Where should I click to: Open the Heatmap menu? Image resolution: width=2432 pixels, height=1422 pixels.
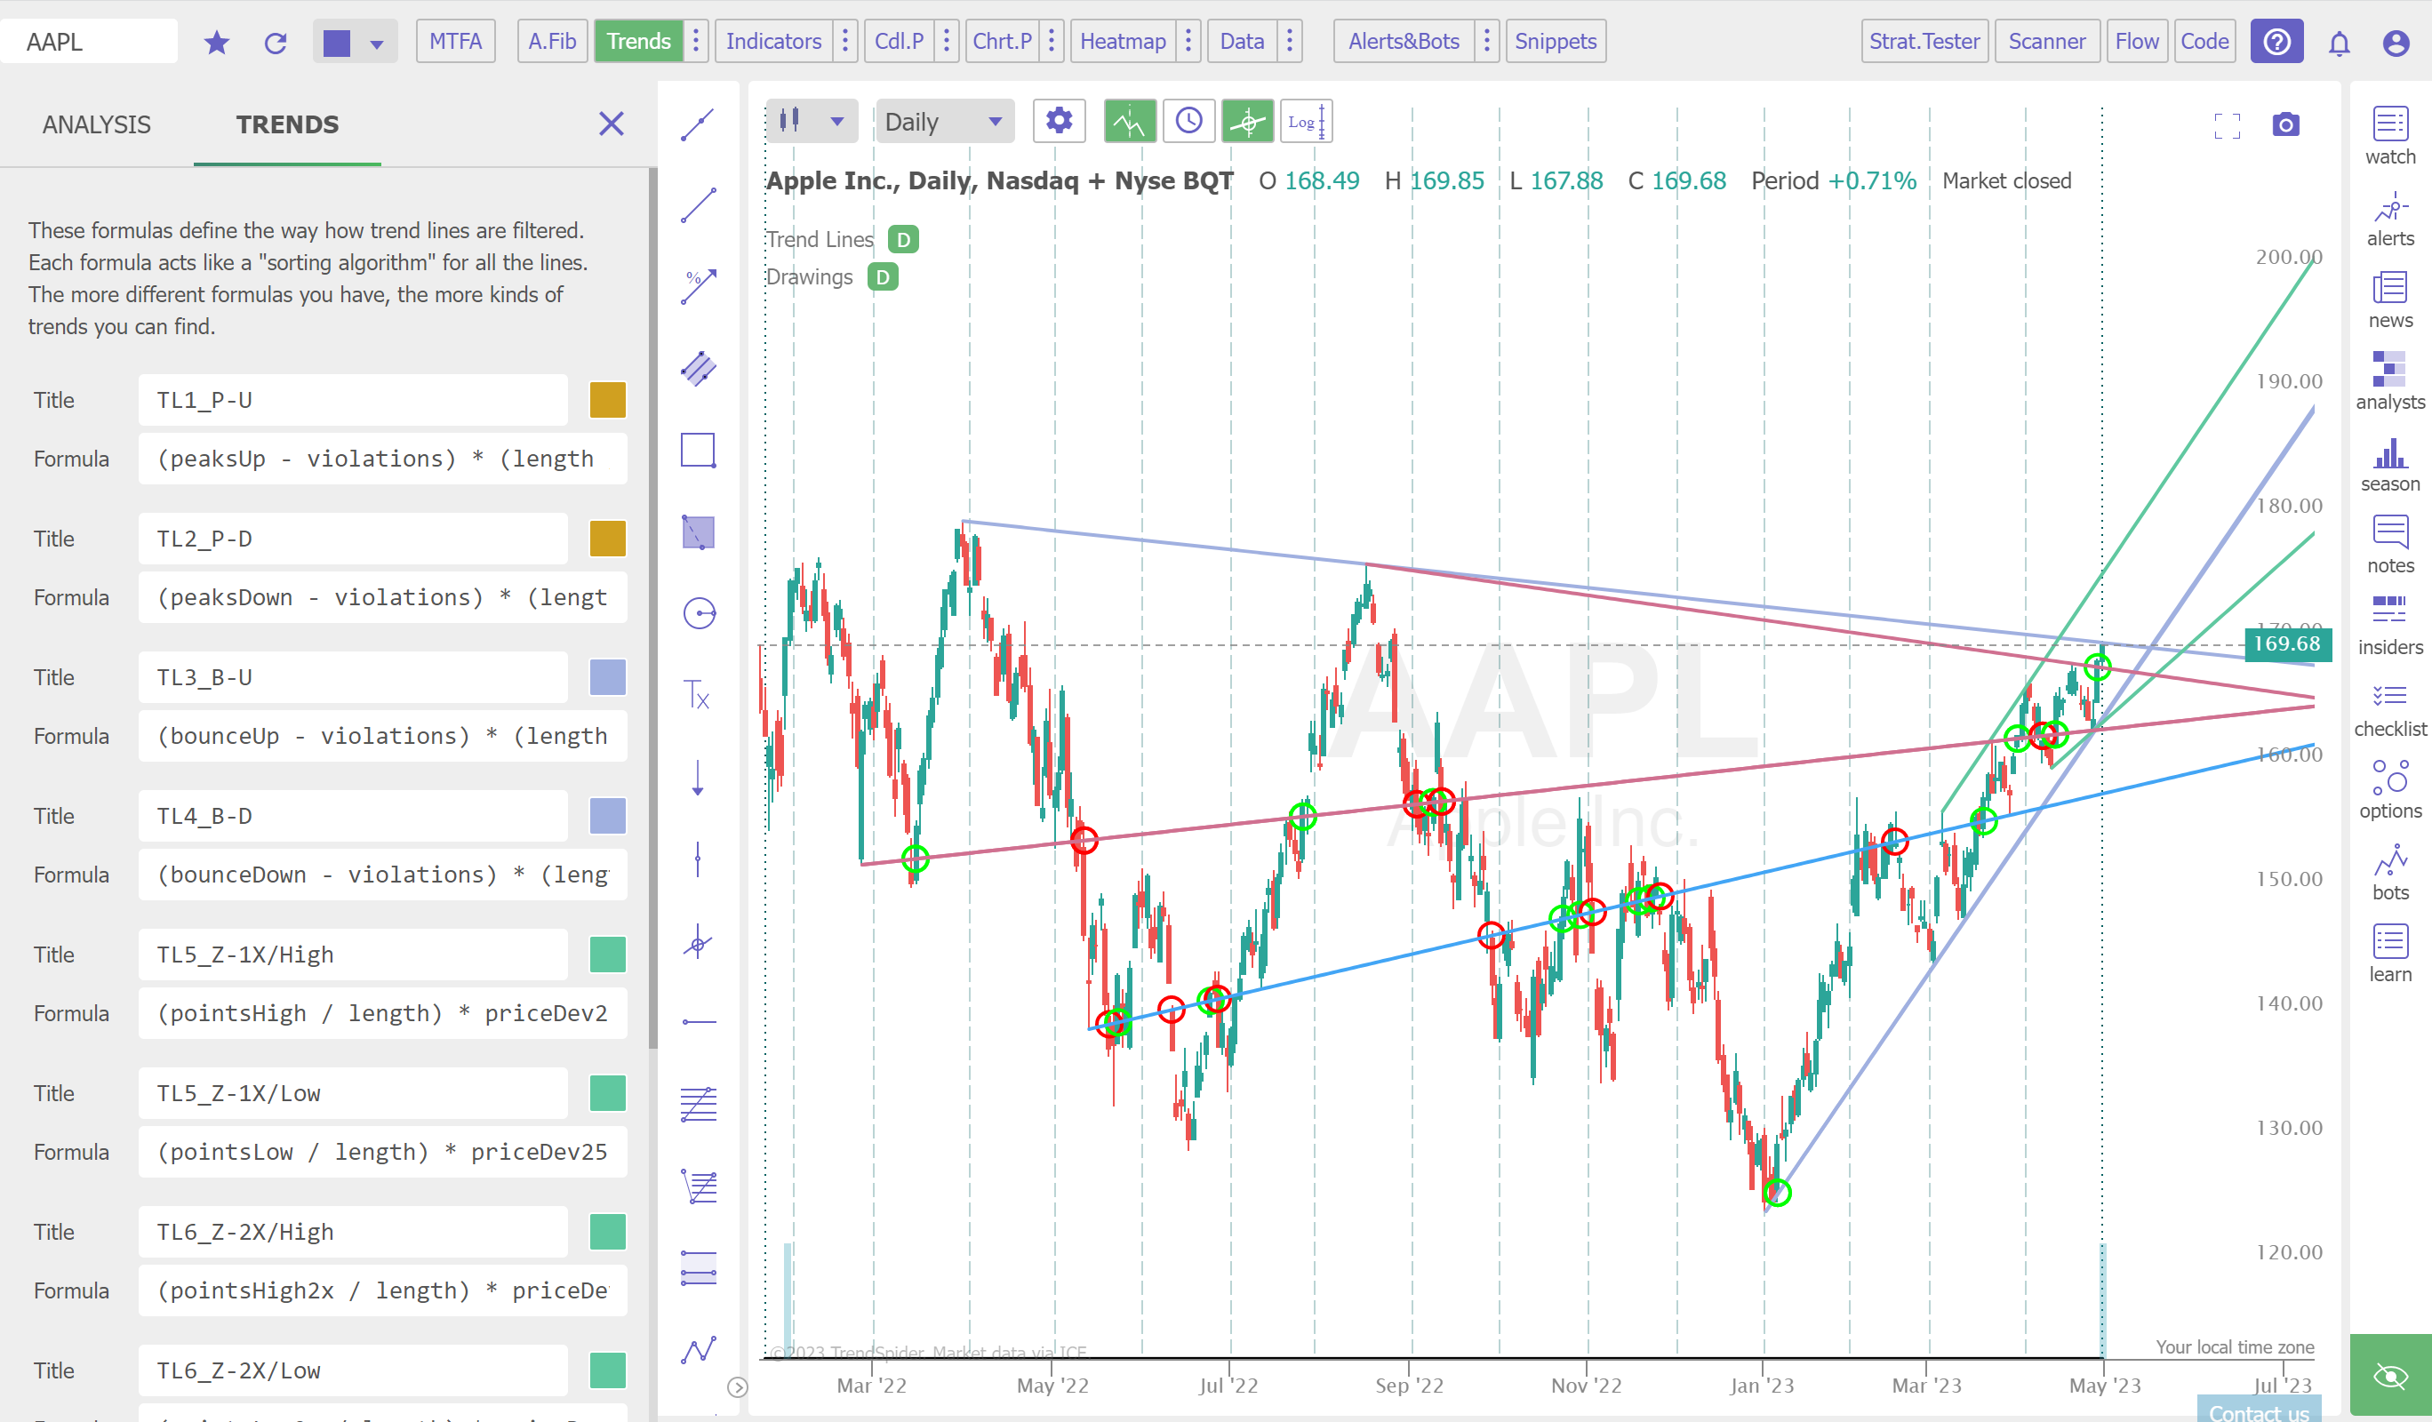pyautogui.click(x=1124, y=42)
